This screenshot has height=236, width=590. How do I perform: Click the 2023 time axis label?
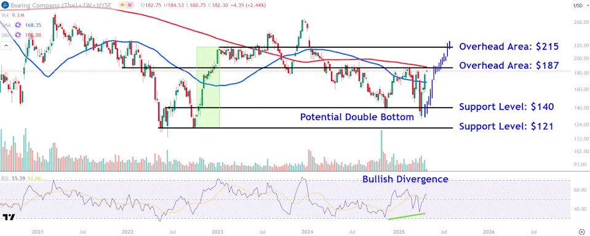tap(218, 232)
